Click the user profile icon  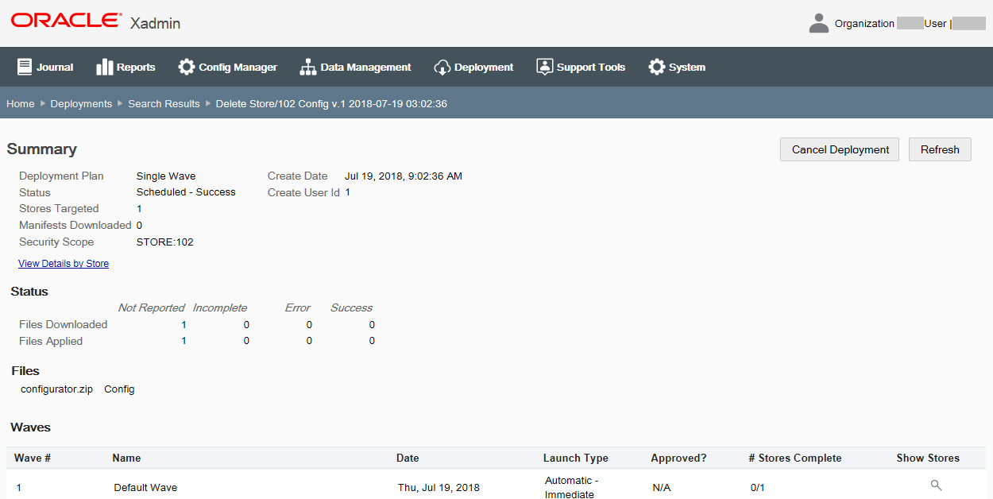tap(818, 23)
